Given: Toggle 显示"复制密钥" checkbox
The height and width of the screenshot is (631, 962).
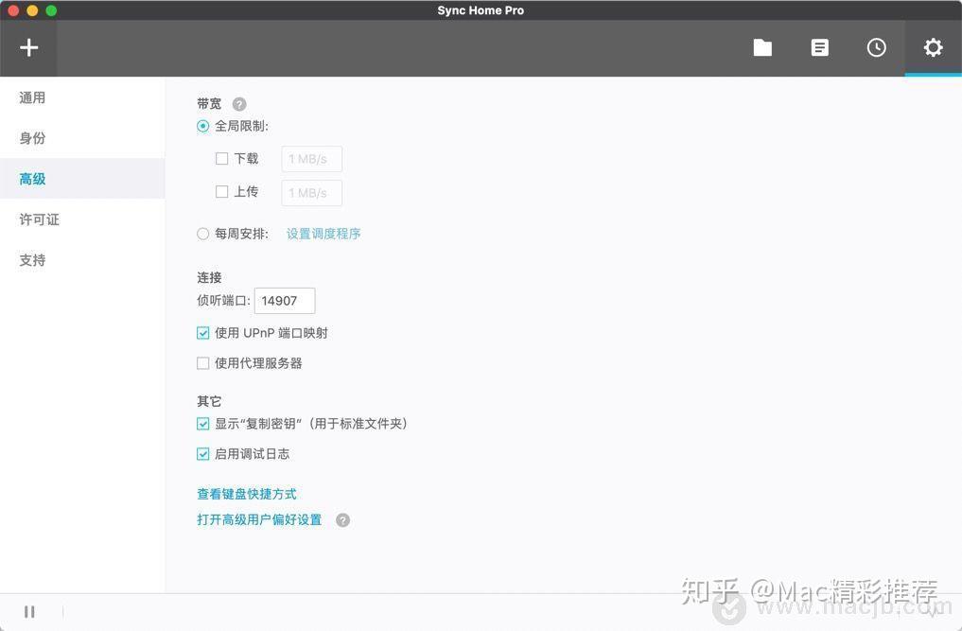Looking at the screenshot, I should (x=203, y=424).
